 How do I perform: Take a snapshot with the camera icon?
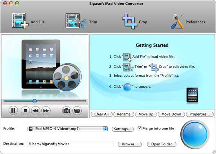coord(67,110)
